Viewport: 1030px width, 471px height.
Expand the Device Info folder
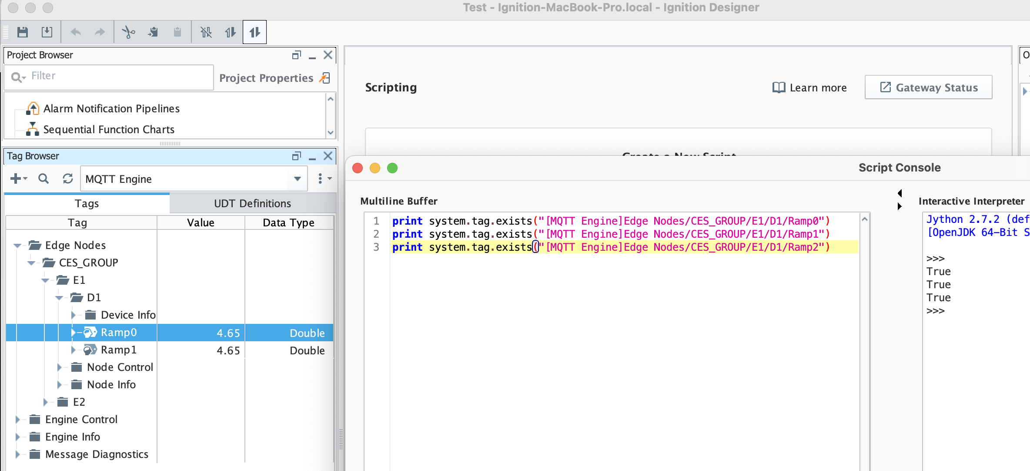point(73,315)
